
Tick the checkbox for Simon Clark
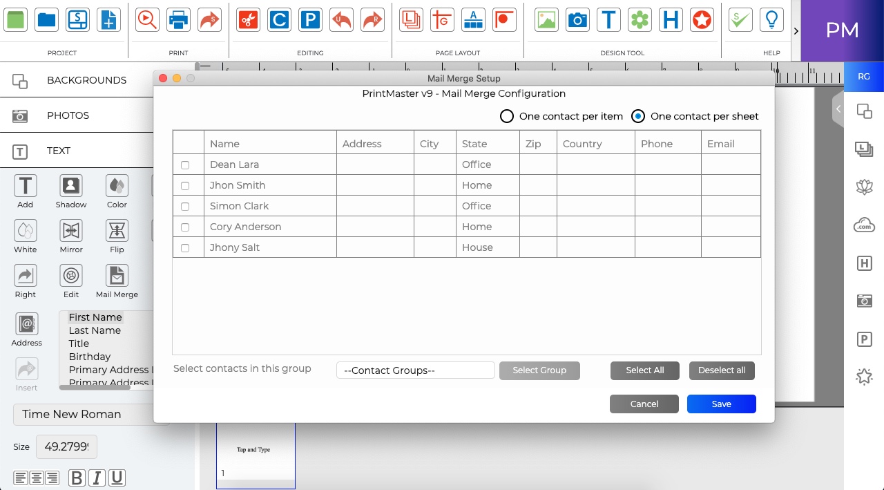point(184,206)
